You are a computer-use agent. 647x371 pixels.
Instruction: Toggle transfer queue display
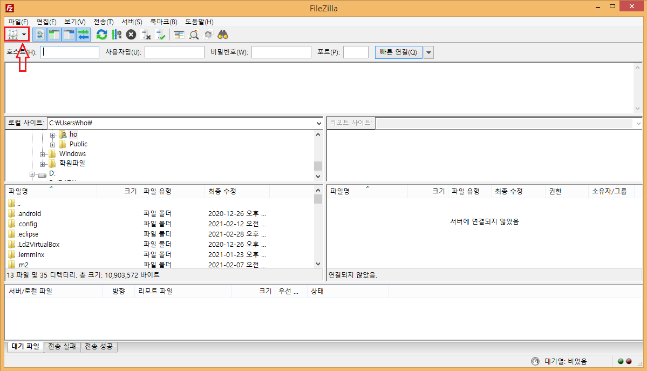[x=83, y=35]
